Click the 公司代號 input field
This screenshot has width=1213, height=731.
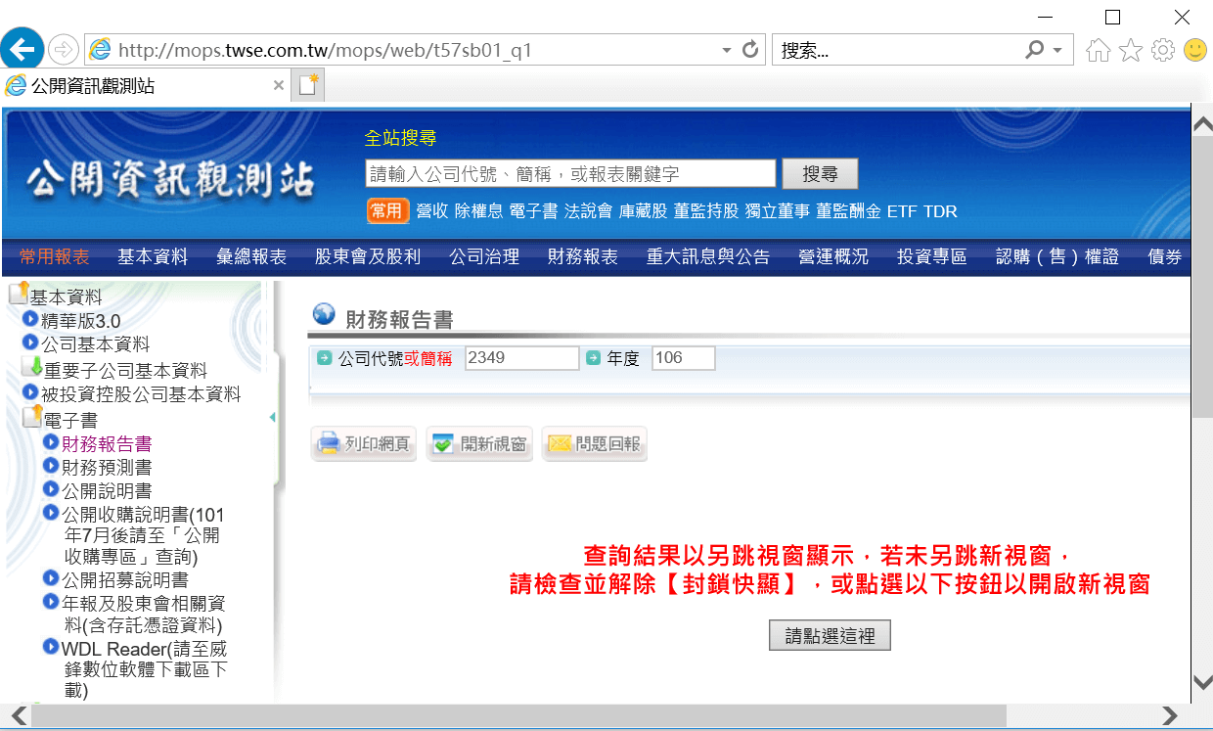pos(522,358)
